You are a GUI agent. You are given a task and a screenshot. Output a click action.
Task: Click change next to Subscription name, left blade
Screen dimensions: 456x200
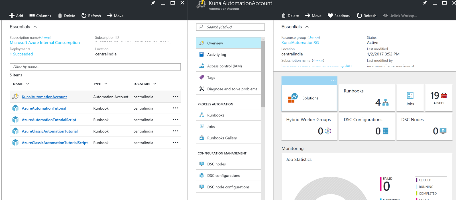(45, 37)
